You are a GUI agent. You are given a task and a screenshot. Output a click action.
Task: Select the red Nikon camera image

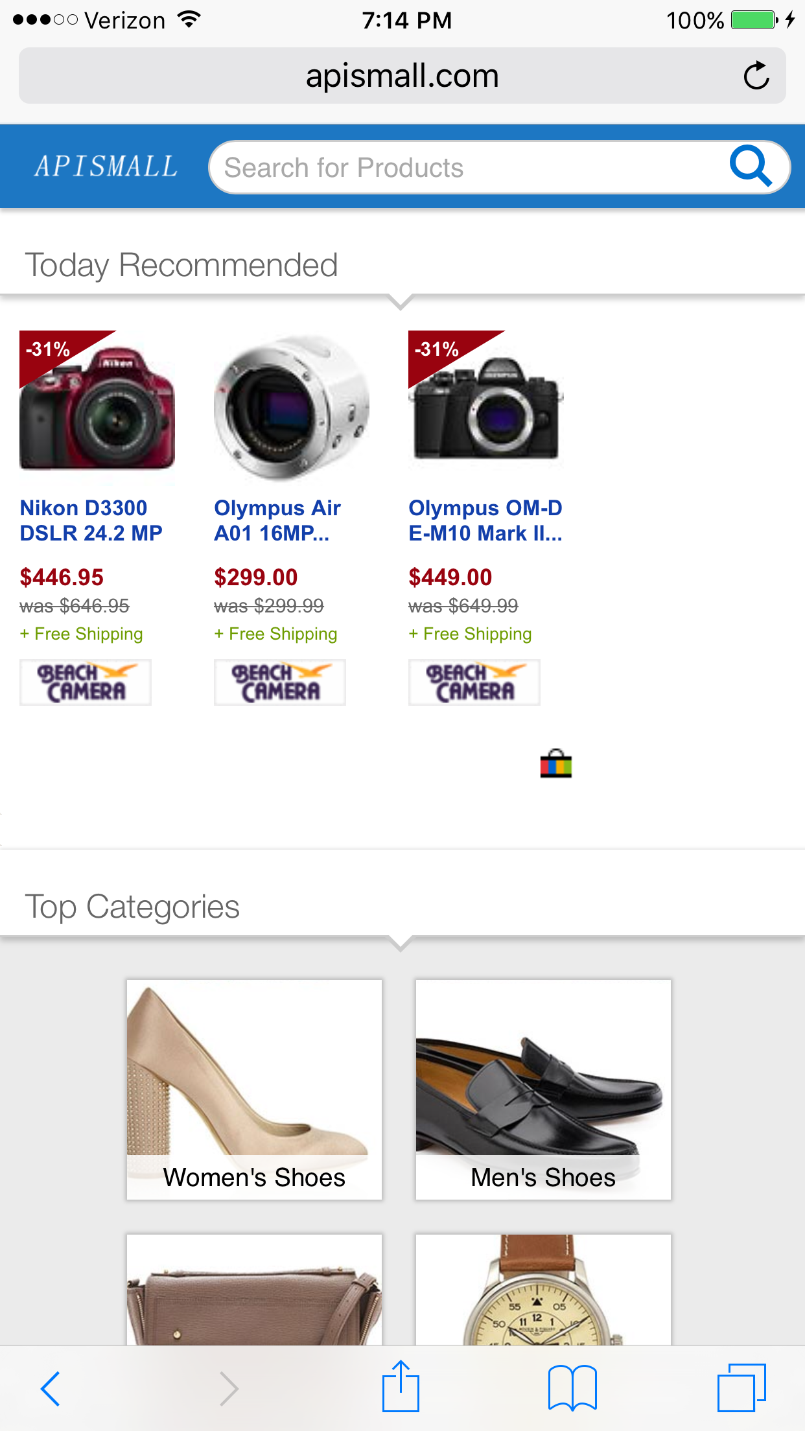(x=97, y=407)
